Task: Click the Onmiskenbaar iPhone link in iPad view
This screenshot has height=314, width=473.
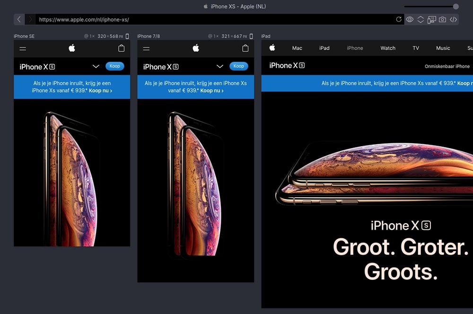Action: click(x=447, y=66)
